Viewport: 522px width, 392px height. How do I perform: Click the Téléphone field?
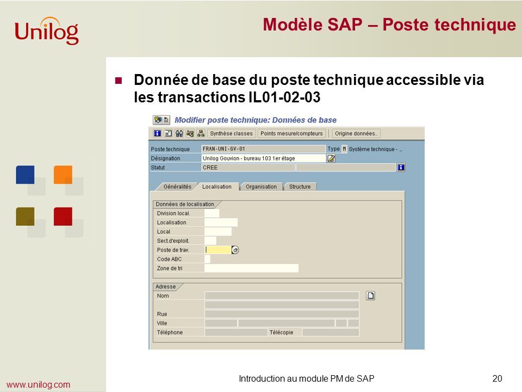point(236,332)
